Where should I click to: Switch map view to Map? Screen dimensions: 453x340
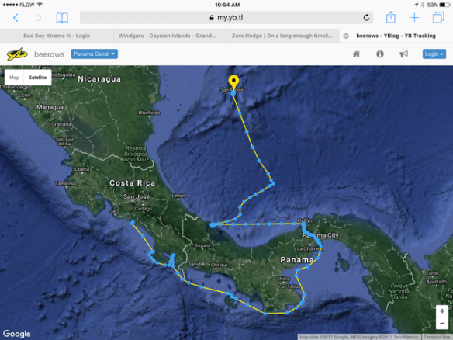click(14, 78)
